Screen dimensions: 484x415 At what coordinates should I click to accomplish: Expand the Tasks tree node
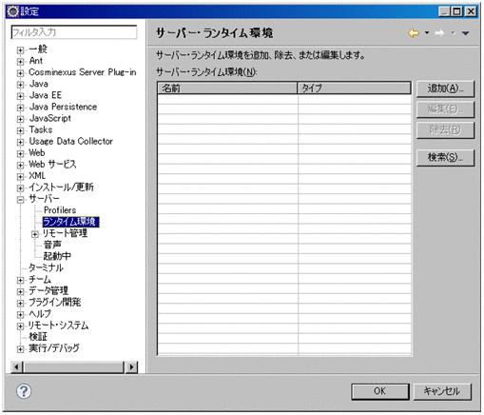(20, 130)
